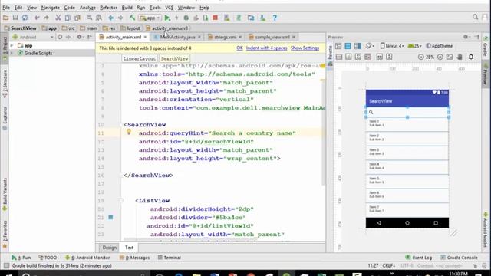The height and width of the screenshot is (276, 491).
Task: Click Show Settings link
Action: [x=305, y=48]
